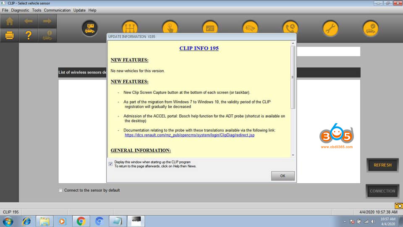Select the vehicle identification step icon
403x227 pixels.
tap(90, 28)
